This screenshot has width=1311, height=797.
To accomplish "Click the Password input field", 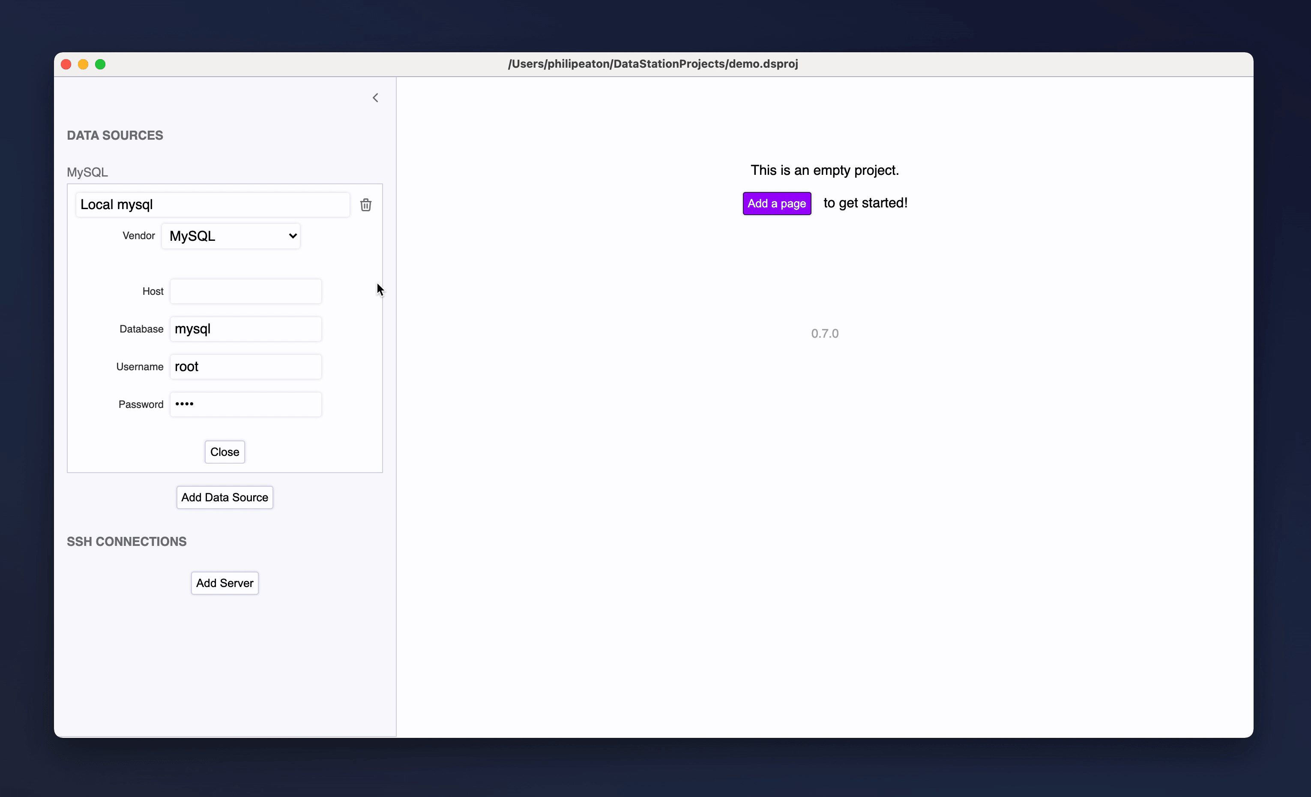I will coord(245,404).
